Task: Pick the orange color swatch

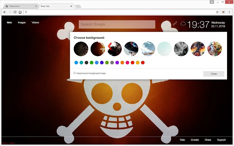Action: (122, 62)
